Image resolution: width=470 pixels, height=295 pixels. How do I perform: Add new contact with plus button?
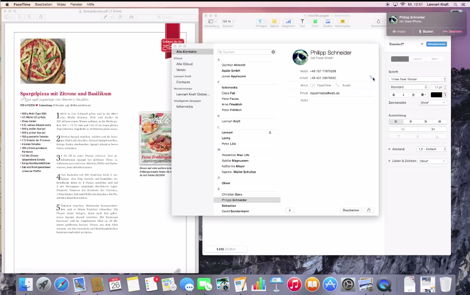coord(290,210)
